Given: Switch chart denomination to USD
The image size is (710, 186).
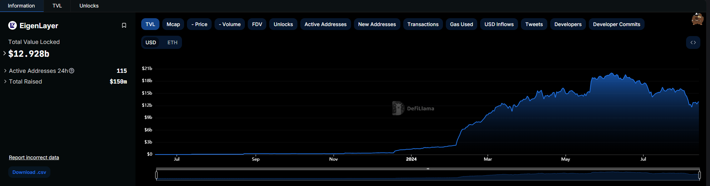Looking at the screenshot, I should click(151, 42).
